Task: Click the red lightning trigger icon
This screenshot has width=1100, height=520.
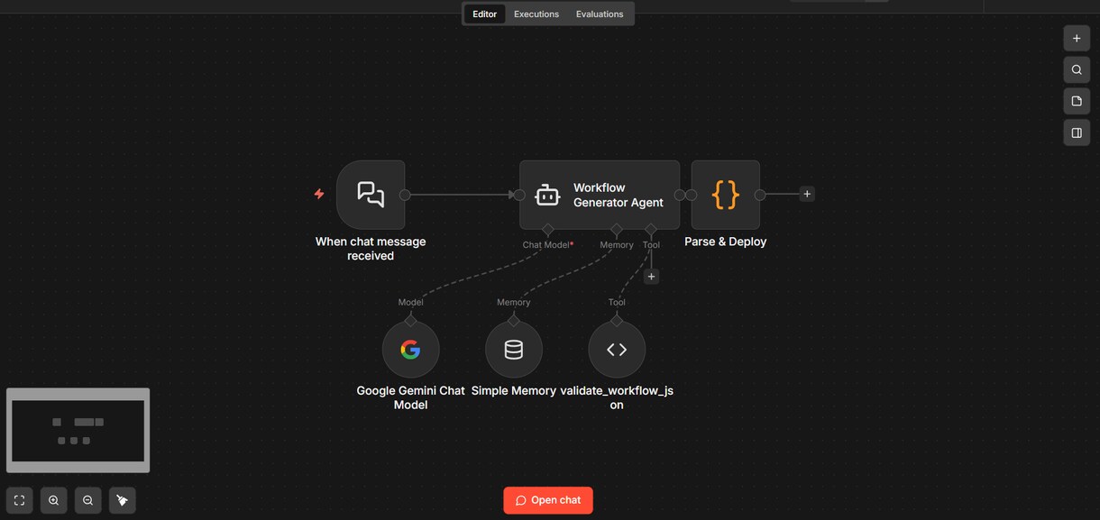Action: click(319, 194)
